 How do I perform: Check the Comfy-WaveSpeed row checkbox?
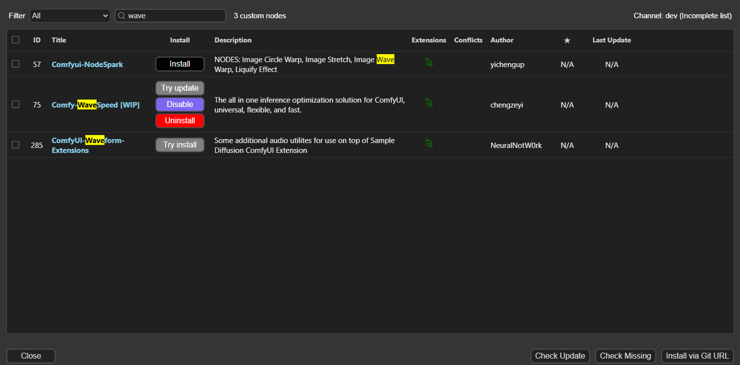[16, 104]
